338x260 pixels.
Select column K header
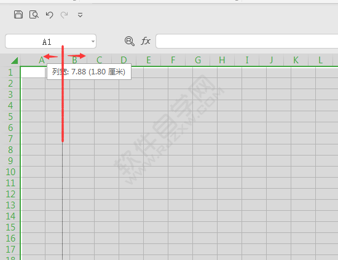[x=296, y=60]
